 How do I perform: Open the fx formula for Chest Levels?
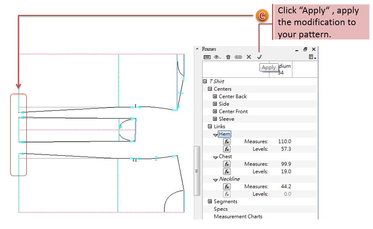click(x=227, y=171)
